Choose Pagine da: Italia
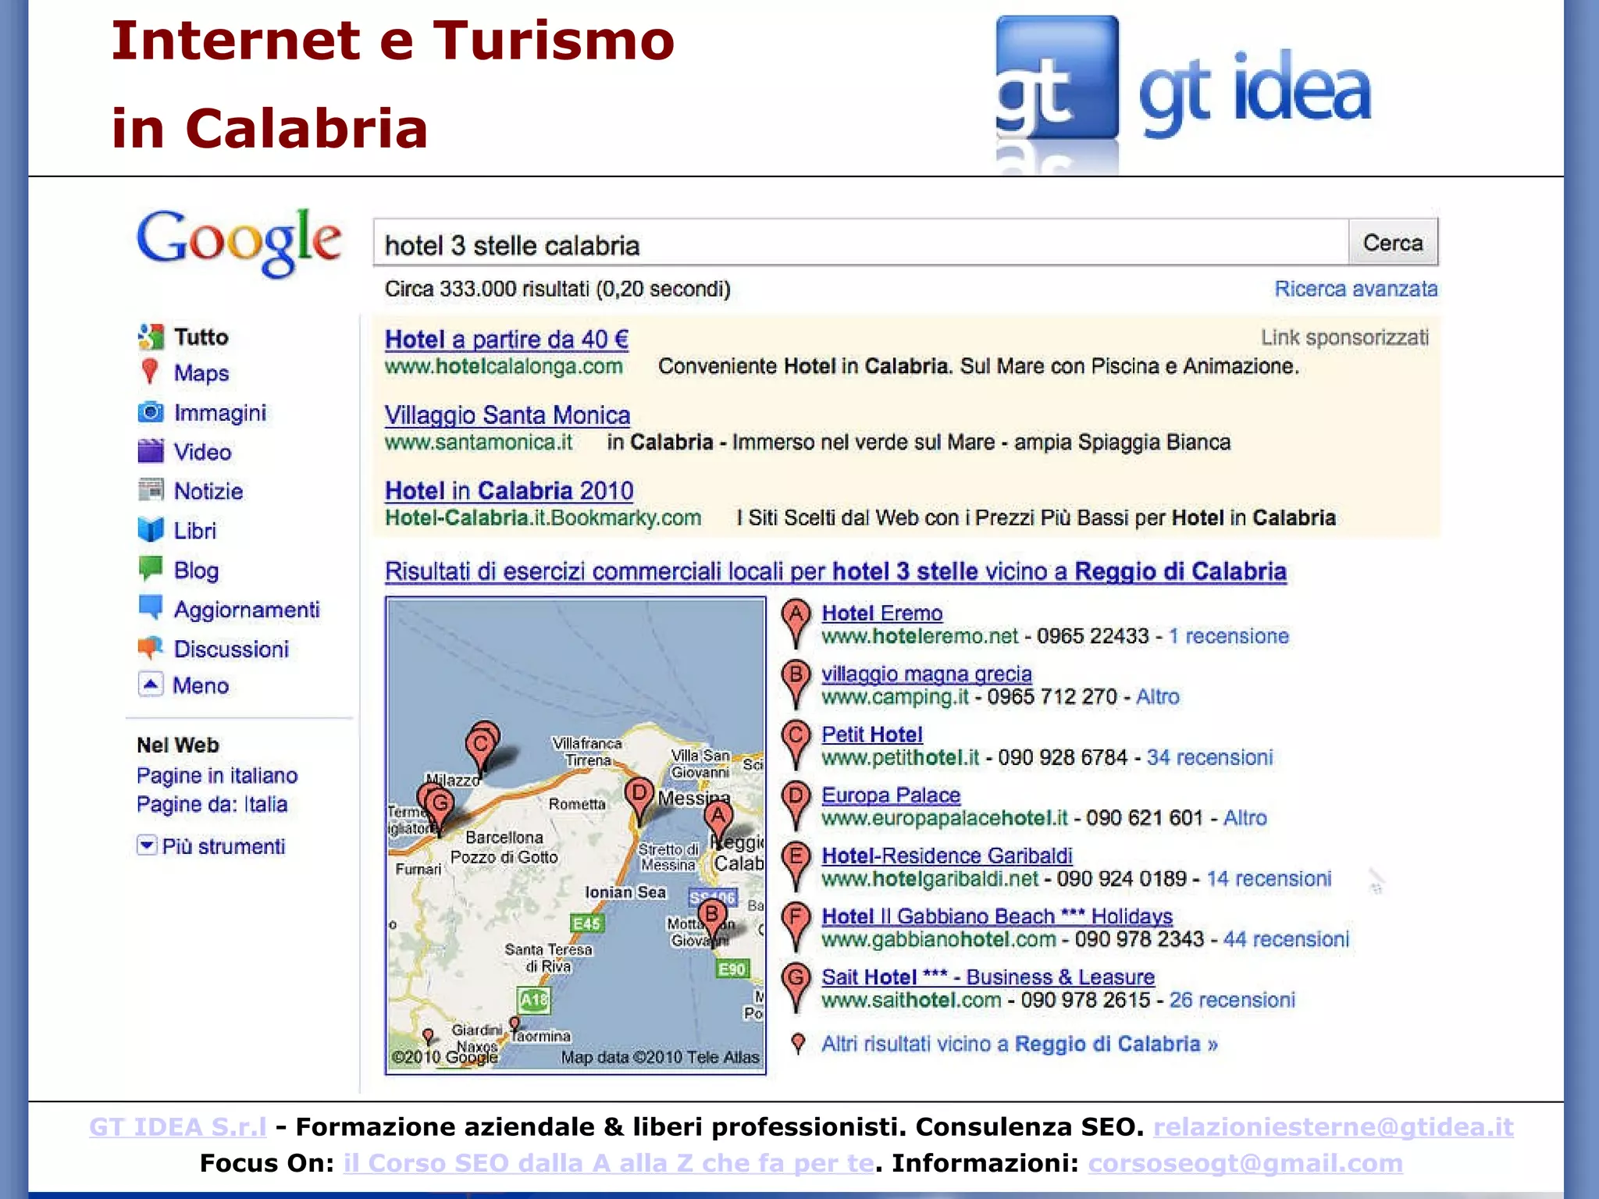The image size is (1599, 1199). coord(212,804)
